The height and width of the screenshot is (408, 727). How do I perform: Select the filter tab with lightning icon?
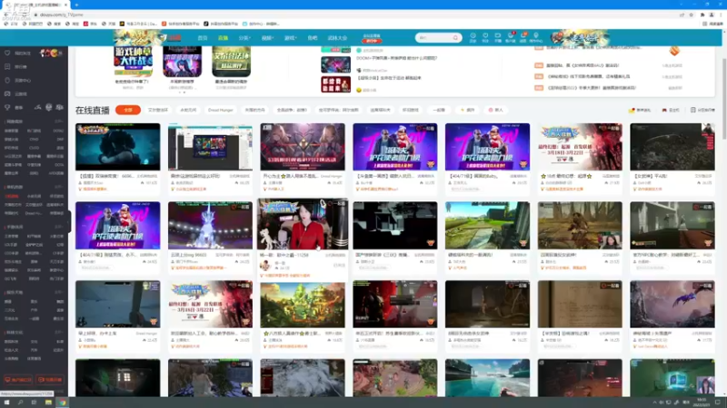coord(467,110)
